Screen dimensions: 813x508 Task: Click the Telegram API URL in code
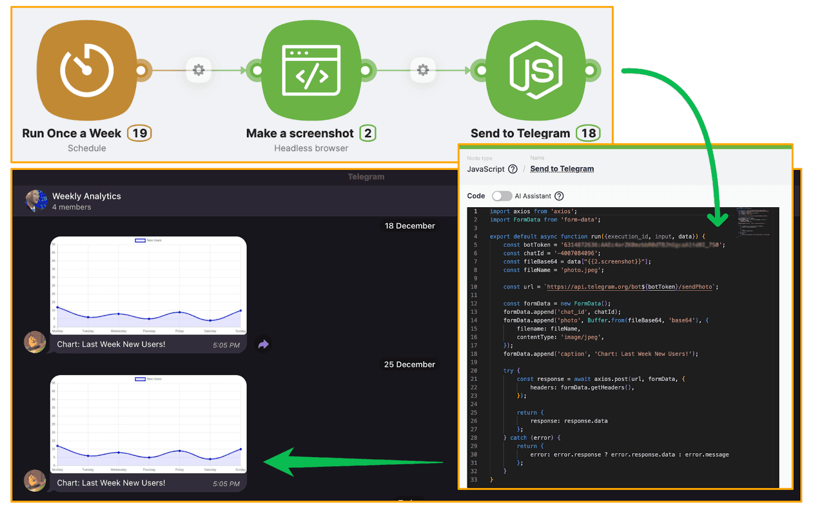coord(629,287)
